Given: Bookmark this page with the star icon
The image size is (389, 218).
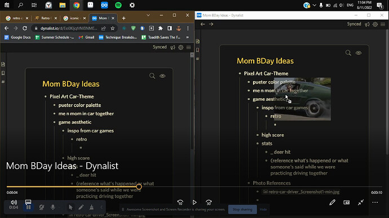Looking at the screenshot, I should (113, 28).
